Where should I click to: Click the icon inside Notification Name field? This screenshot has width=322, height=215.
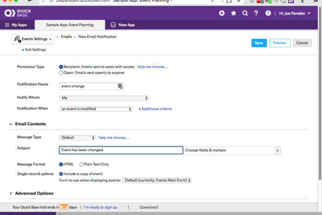pos(120,86)
